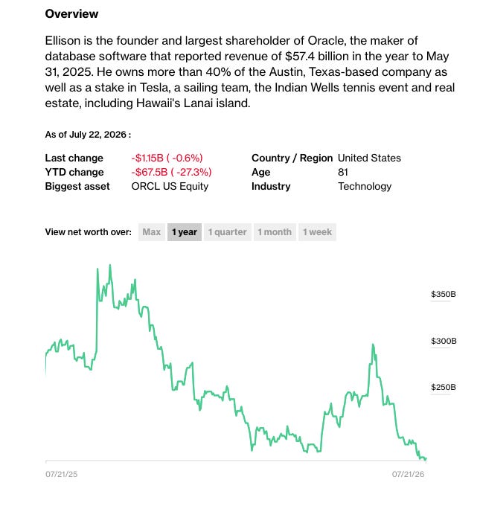Click the 07/21/26 end date label
The height and width of the screenshot is (506, 480).
[408, 474]
